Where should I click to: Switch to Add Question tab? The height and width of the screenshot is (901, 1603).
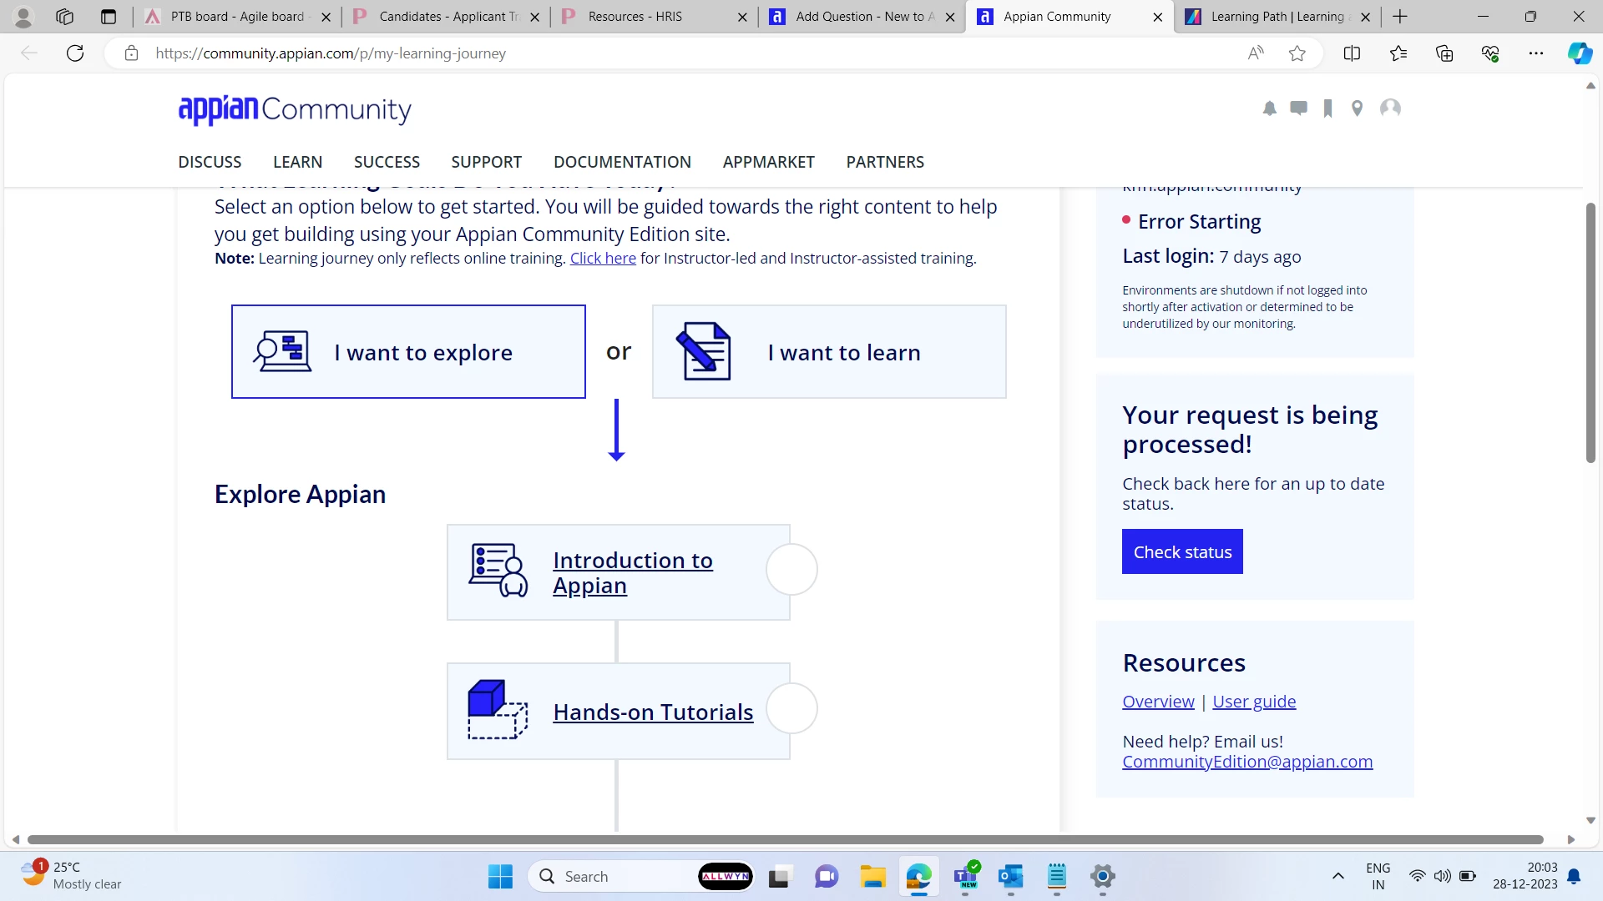point(862,17)
